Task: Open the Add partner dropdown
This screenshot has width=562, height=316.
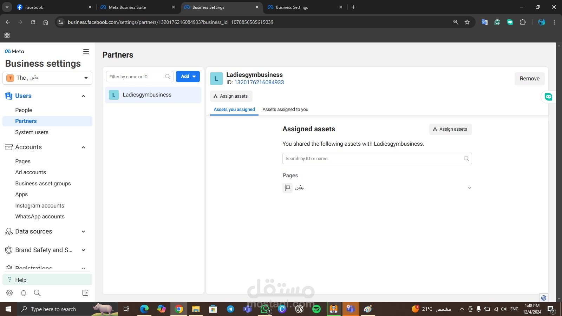Action: 188,77
